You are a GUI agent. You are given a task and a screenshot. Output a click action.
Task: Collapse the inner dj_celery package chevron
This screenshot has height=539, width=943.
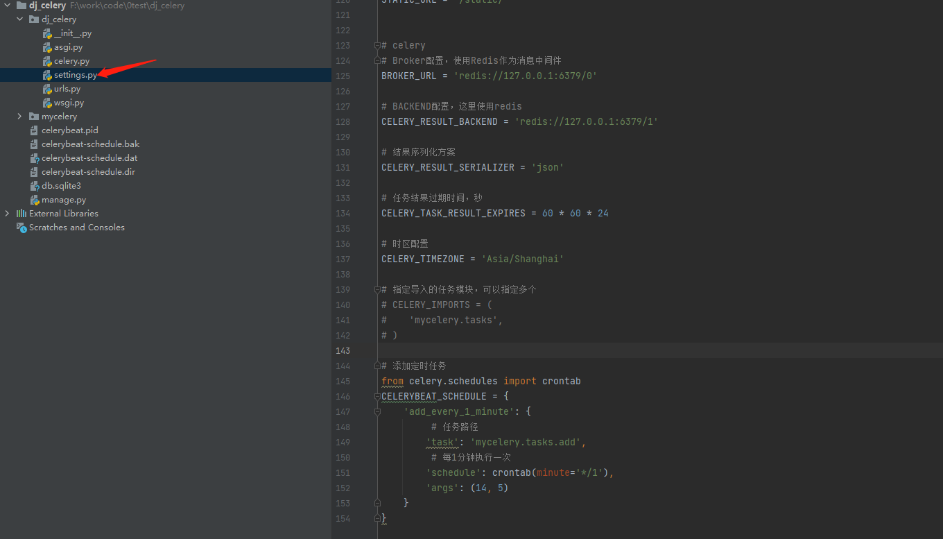(x=20, y=19)
